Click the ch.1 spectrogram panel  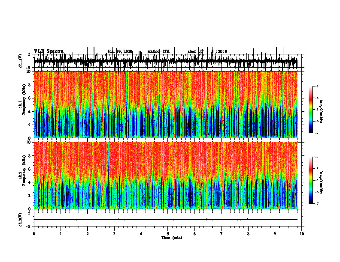click(x=165, y=104)
